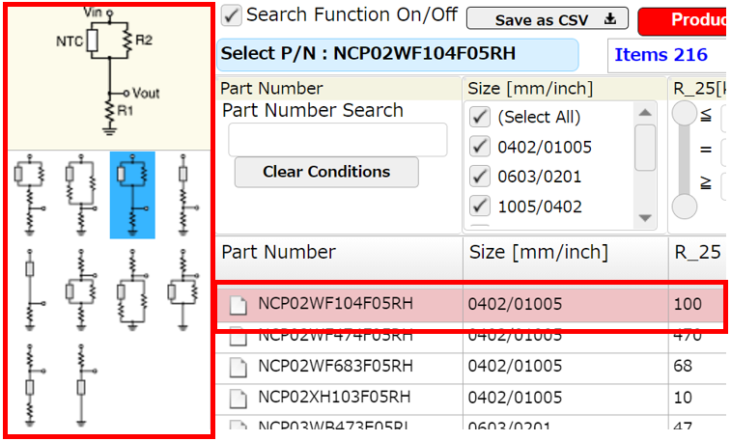Image resolution: width=731 pixels, height=441 pixels.
Task: Pick the second circuit diagram in top row
Action: point(81,194)
